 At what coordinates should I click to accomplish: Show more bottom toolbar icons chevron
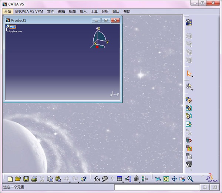203,176
